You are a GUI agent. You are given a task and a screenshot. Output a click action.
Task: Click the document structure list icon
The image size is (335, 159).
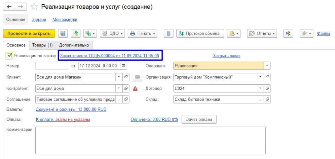[x=168, y=33]
